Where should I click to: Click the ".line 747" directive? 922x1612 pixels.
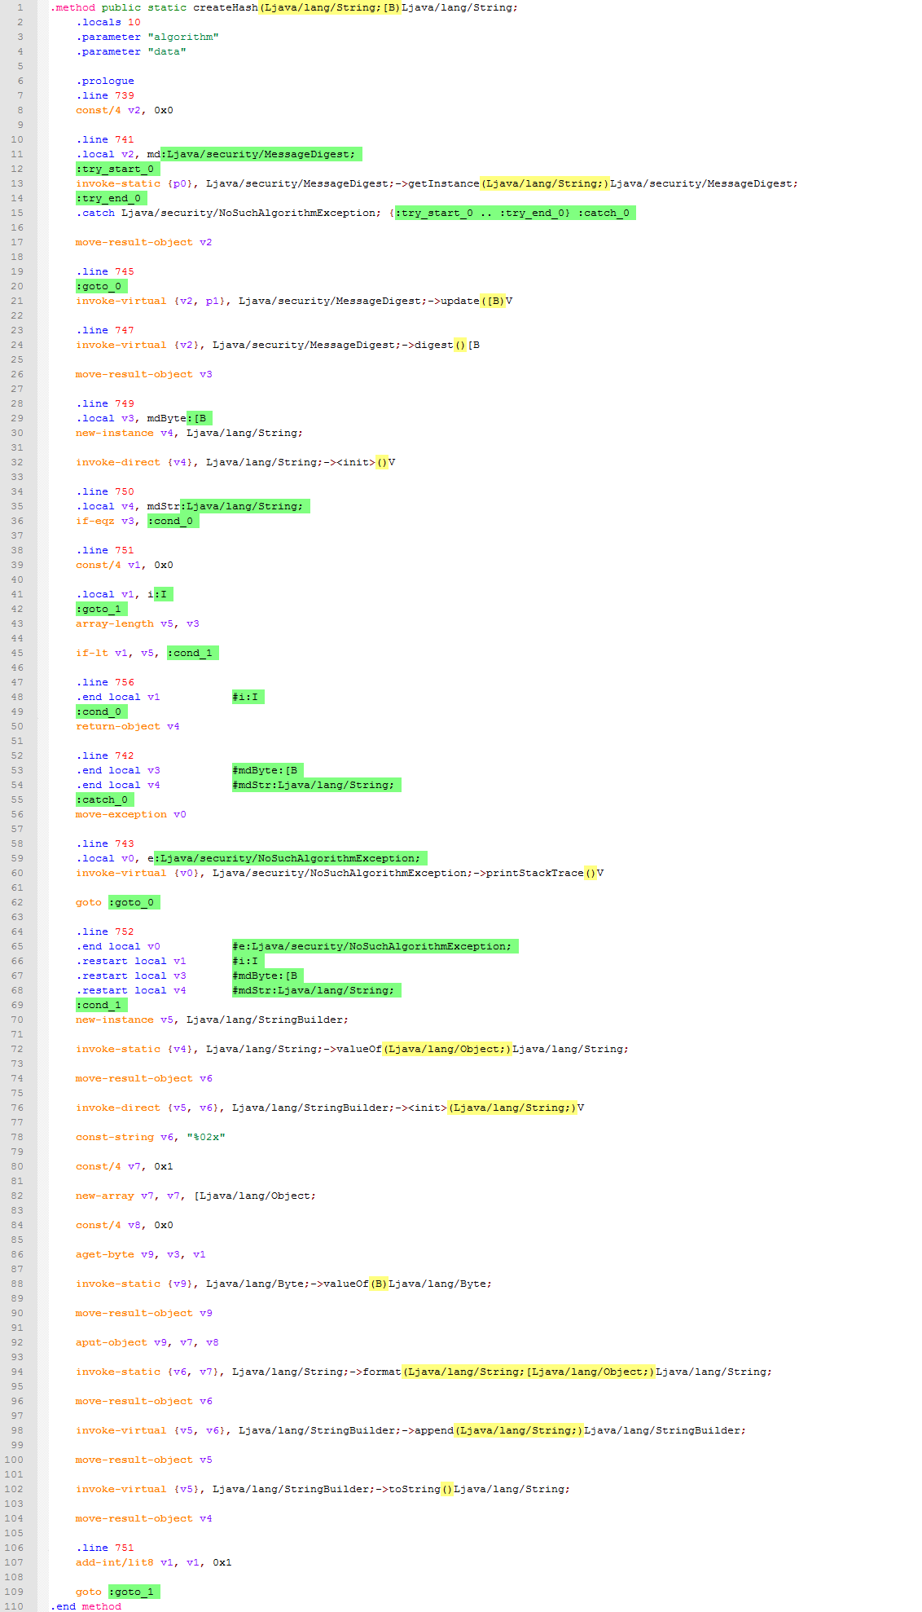click(105, 330)
